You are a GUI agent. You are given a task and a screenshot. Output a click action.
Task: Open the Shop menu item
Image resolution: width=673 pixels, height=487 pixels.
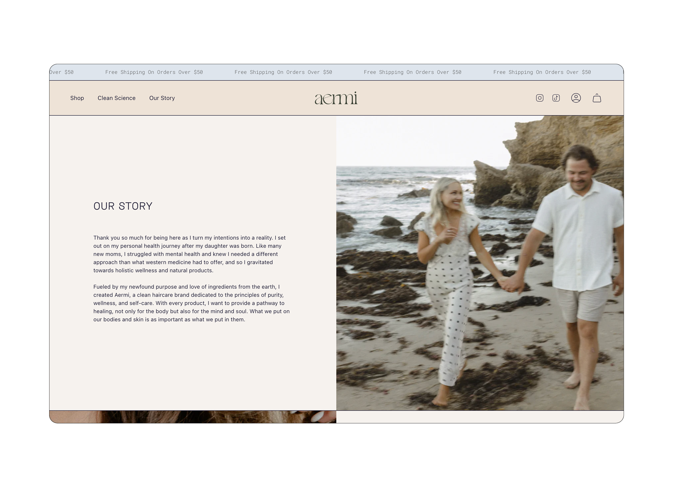click(77, 98)
